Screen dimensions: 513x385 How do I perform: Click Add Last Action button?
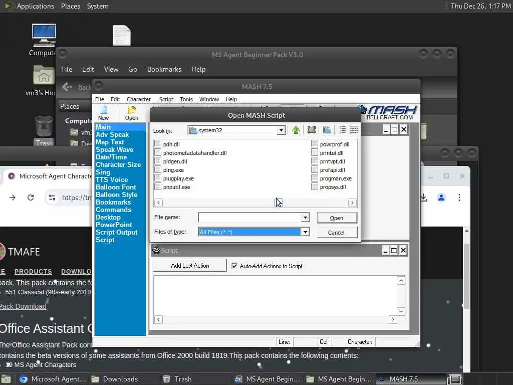[190, 266]
